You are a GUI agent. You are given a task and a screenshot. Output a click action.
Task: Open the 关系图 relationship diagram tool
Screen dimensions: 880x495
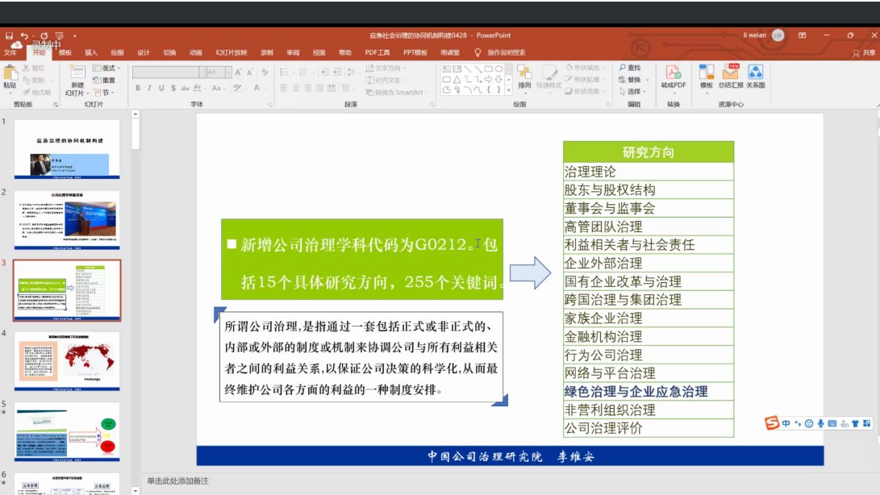[x=755, y=74]
